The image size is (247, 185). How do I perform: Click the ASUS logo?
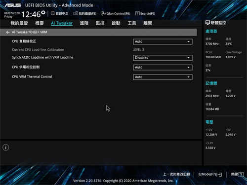pyautogui.click(x=13, y=5)
